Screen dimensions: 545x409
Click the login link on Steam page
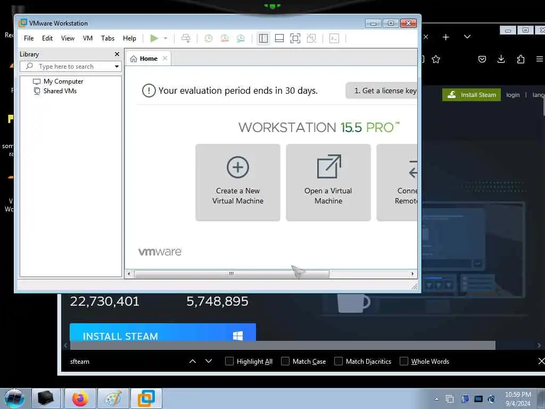[513, 95]
